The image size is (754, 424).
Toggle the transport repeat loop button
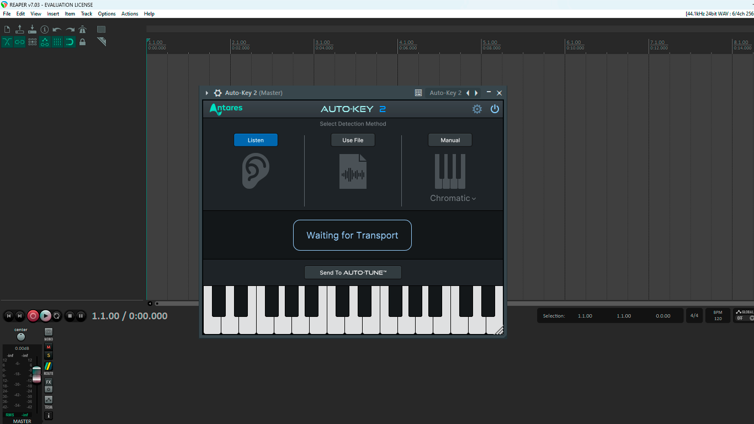[x=57, y=316]
